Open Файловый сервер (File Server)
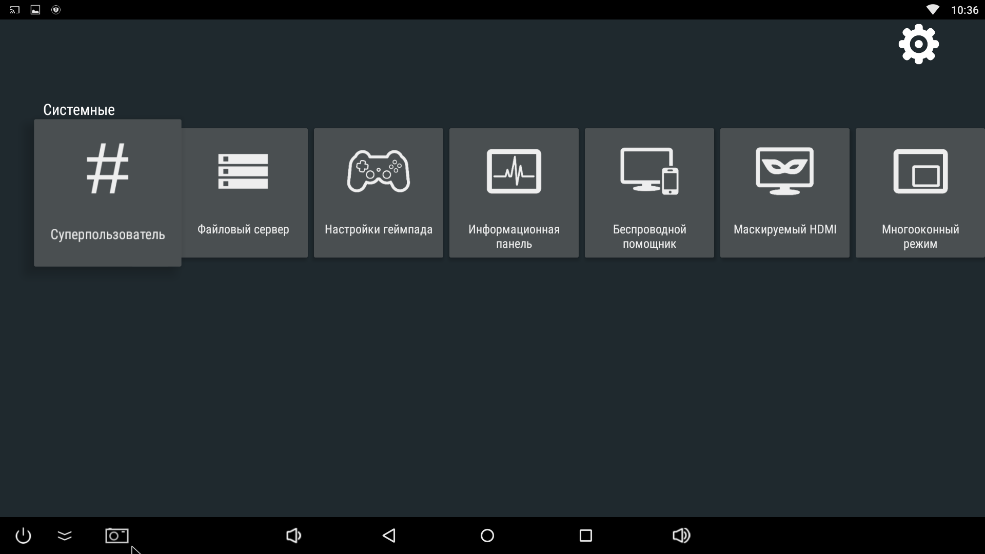Screen dimensions: 985x554 tap(243, 191)
